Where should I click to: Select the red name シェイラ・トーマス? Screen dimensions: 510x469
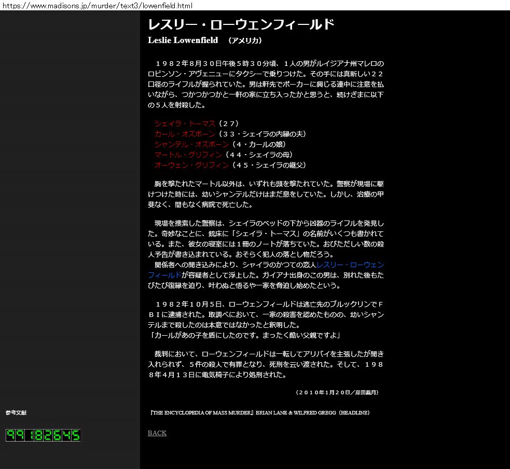click(184, 123)
